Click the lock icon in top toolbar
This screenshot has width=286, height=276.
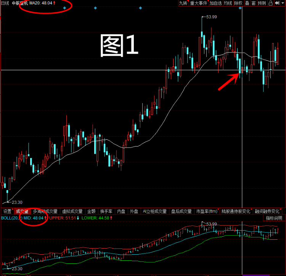[x=270, y=3]
